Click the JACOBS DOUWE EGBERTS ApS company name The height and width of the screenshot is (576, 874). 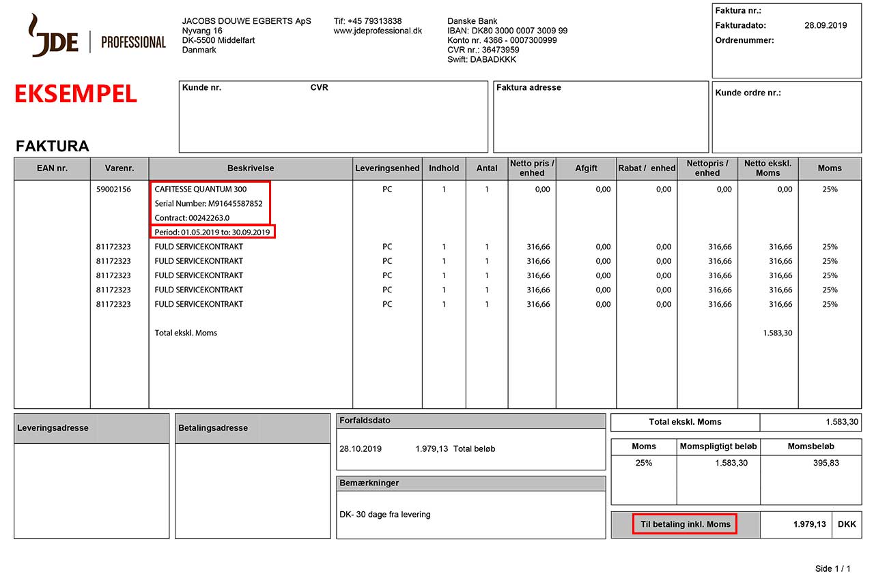coord(246,21)
